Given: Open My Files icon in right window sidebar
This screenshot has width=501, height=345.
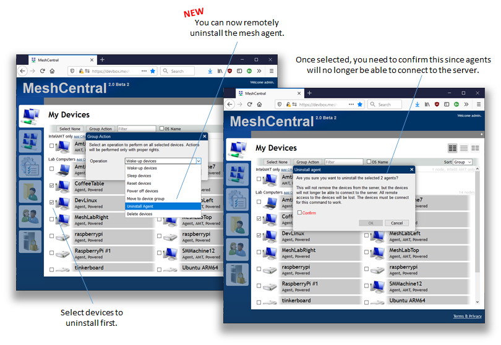Looking at the screenshot, I should coord(237,224).
